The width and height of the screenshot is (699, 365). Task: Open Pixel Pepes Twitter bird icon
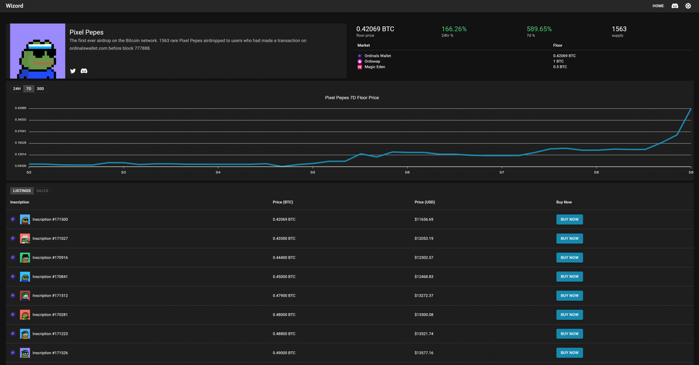73,71
